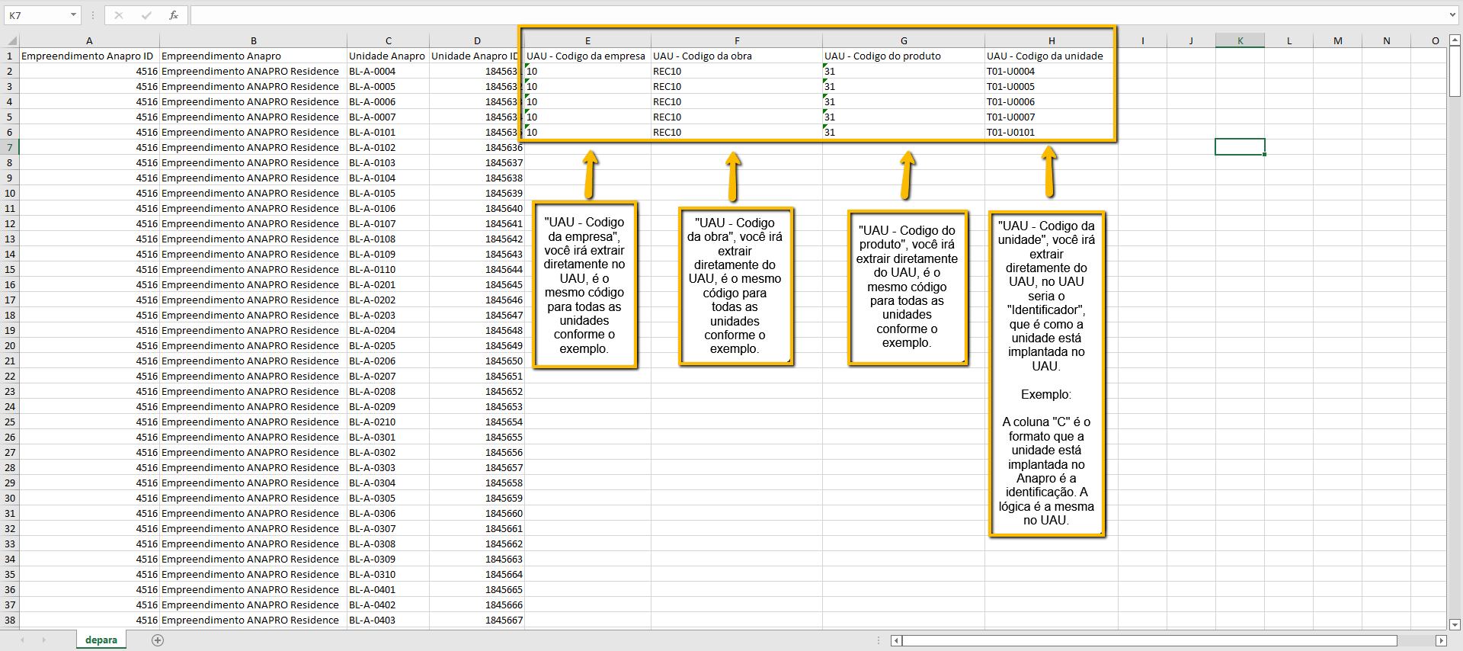Viewport: 1463px width, 651px height.
Task: Click the Cancel X icon in formula bar
Action: (119, 15)
